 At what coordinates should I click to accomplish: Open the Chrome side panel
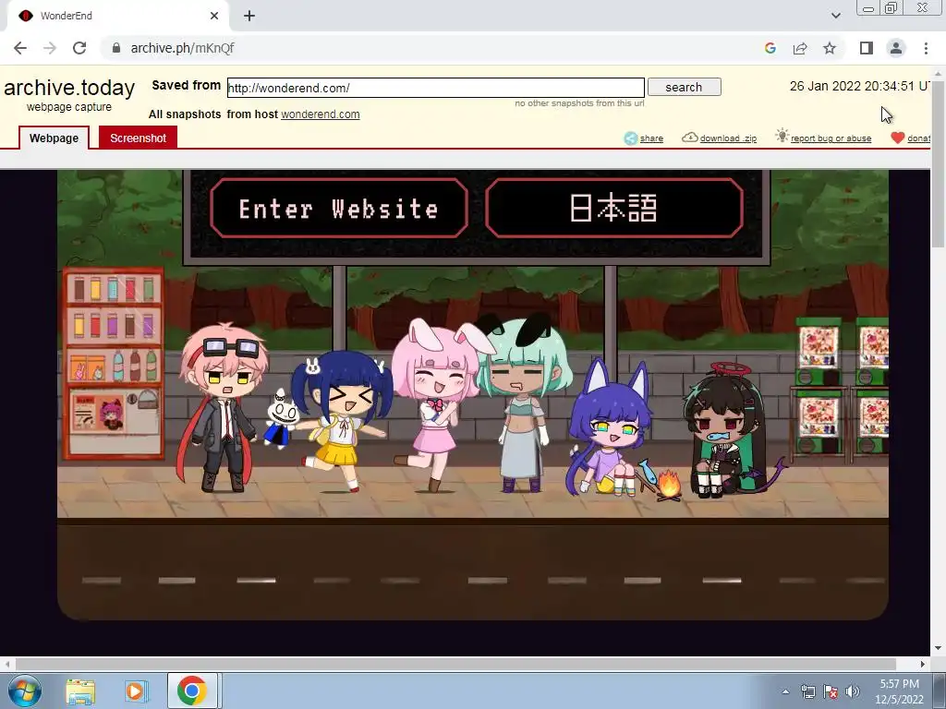pyautogui.click(x=867, y=48)
